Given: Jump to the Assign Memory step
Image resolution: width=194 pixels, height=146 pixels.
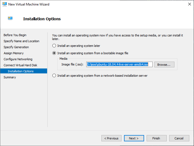Looking at the screenshot, I should click(14, 53).
